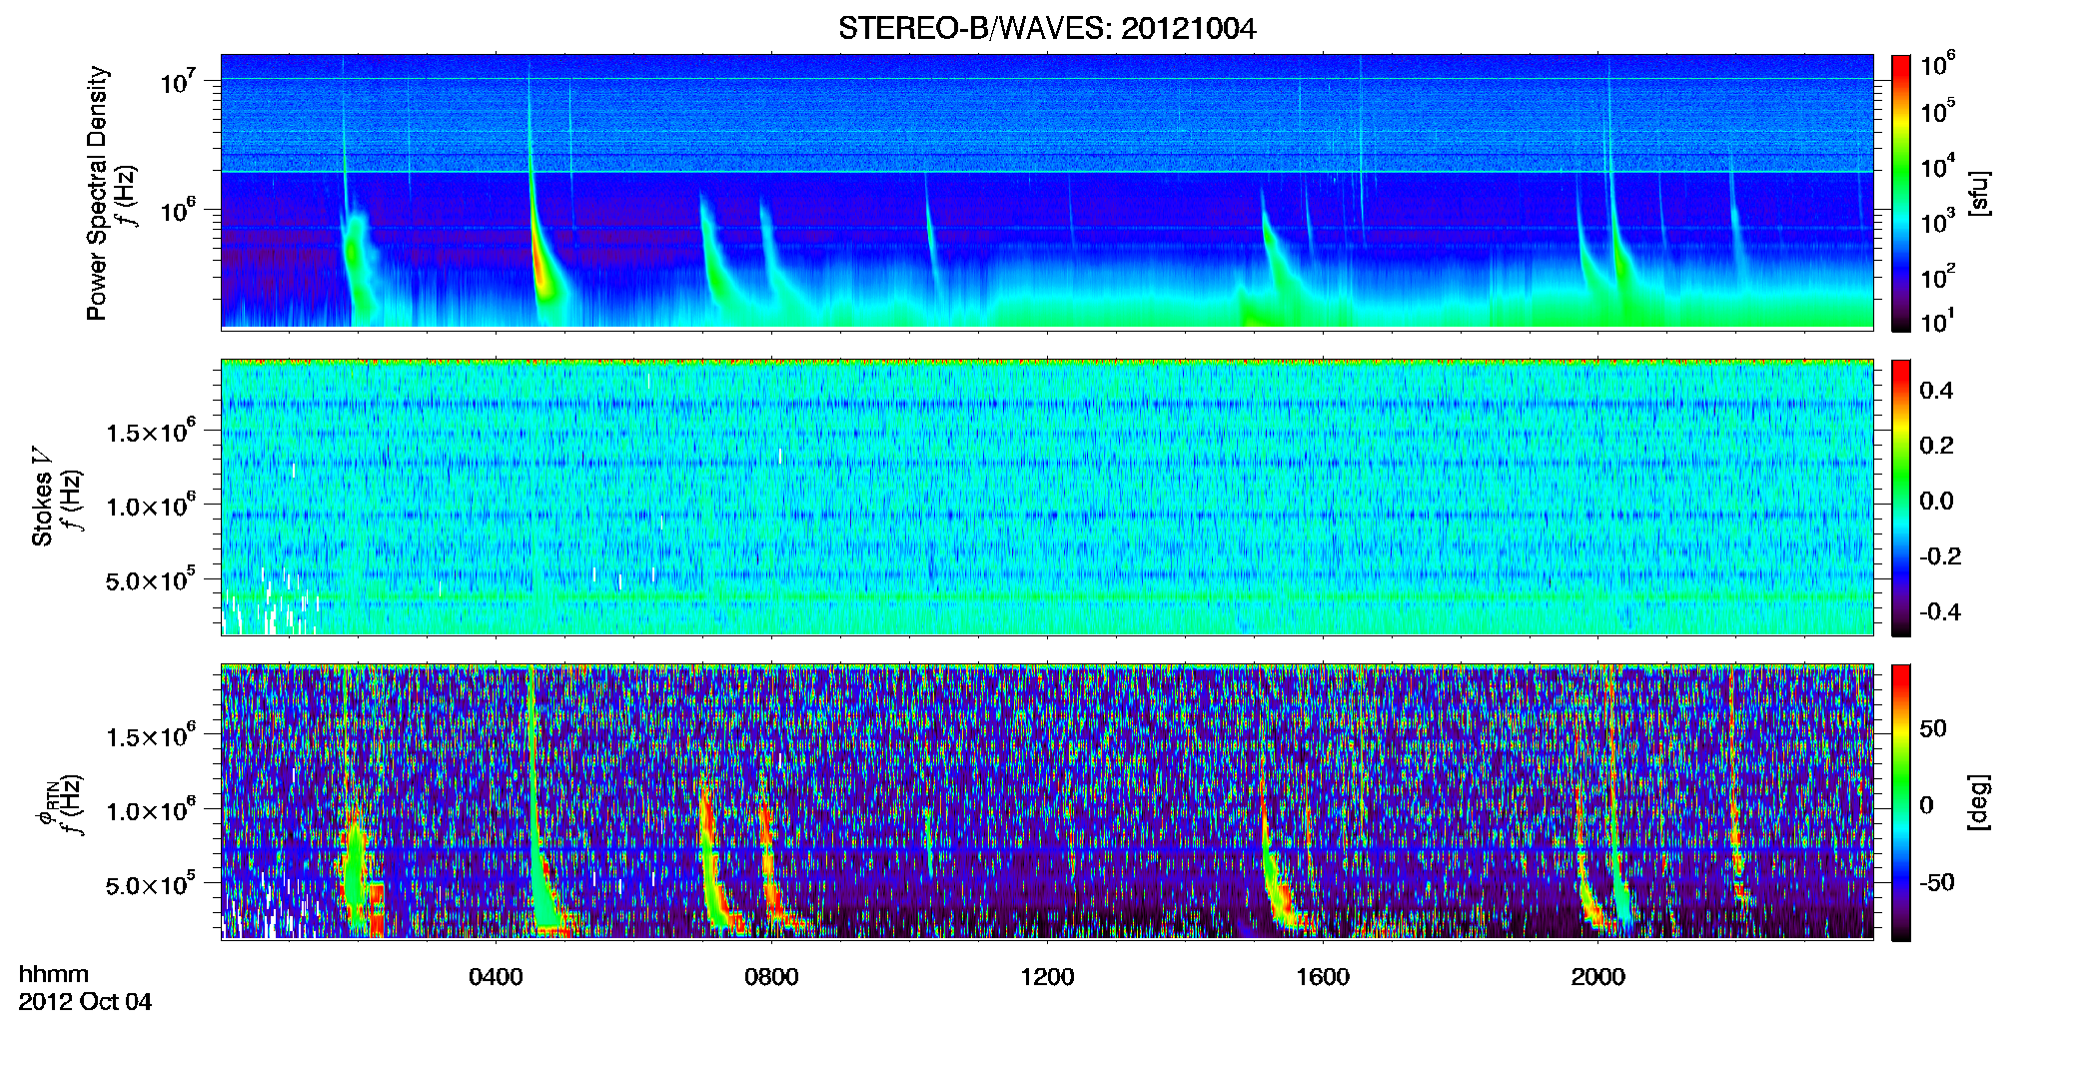Click the 2000 time tick label
Image resolution: width=2094 pixels, height=1079 pixels.
tap(1598, 977)
